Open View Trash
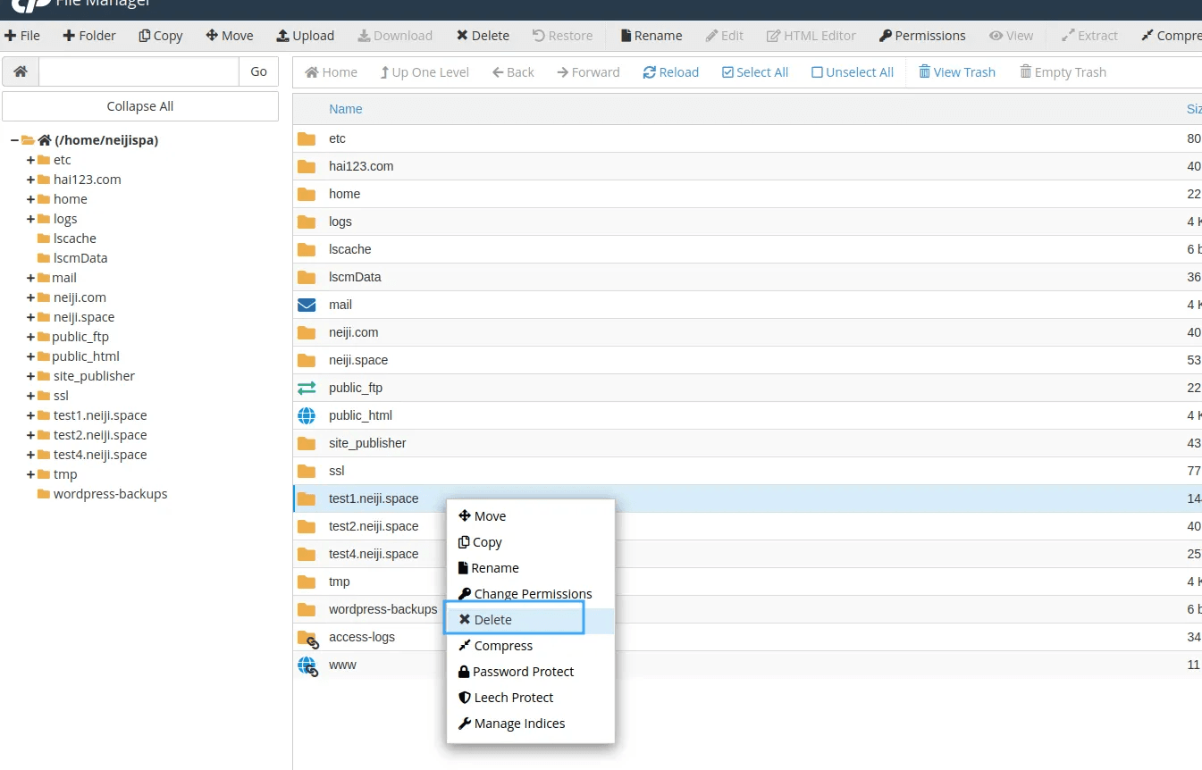 (x=956, y=71)
